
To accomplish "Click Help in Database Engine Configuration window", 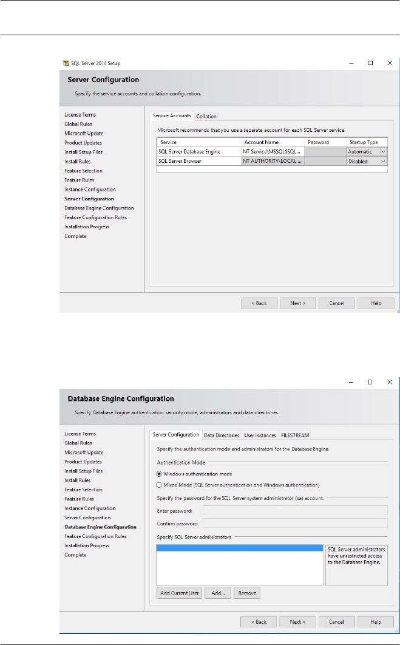I will [375, 622].
